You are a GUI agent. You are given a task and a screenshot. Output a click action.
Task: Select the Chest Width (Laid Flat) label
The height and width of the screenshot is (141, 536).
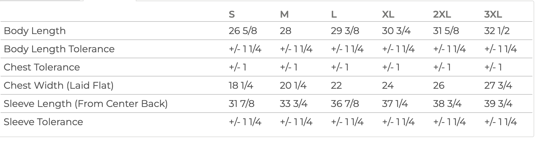click(59, 85)
